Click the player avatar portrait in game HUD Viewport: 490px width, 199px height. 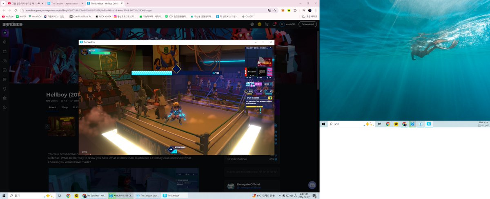[x=85, y=52]
